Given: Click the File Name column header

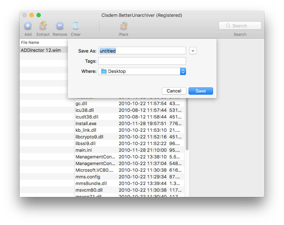Looking at the screenshot, I should click(x=44, y=42).
